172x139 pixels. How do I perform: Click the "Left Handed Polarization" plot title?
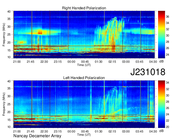pos(84,78)
